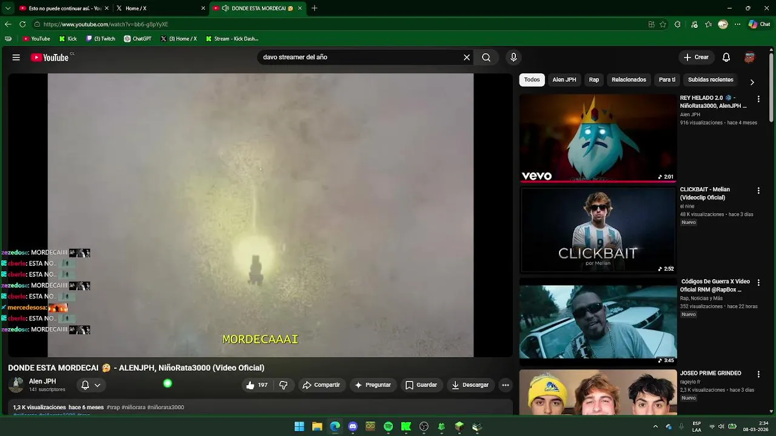Open the Windows Start menu
The image size is (776, 436).
tap(299, 426)
